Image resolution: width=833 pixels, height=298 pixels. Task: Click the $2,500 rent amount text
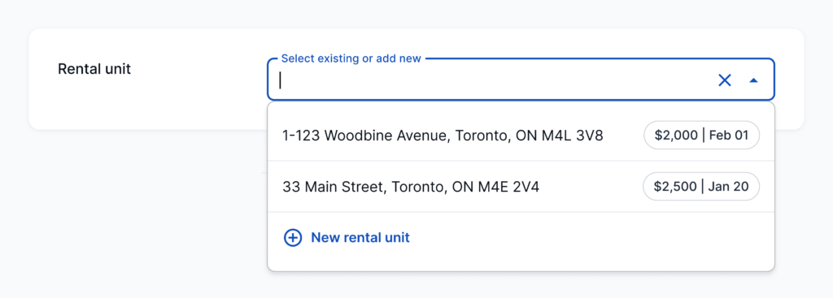tap(675, 188)
